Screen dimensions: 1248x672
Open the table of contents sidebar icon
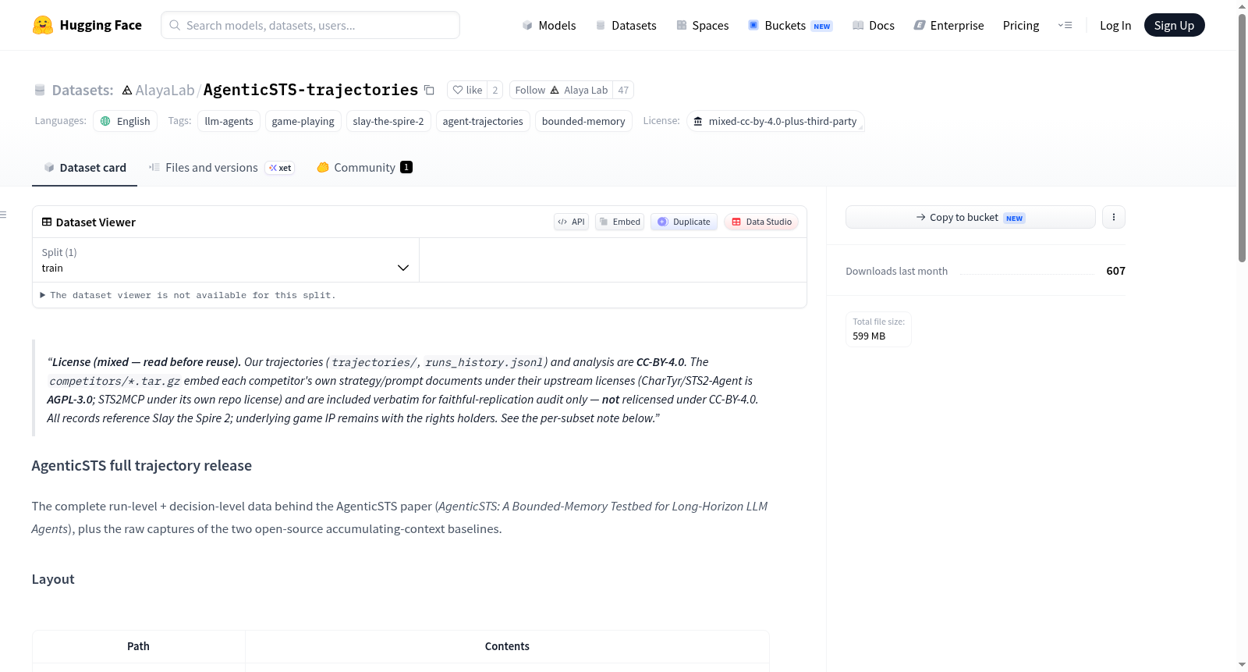point(4,215)
